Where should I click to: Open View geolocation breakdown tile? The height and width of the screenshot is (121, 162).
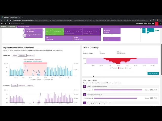34,35
